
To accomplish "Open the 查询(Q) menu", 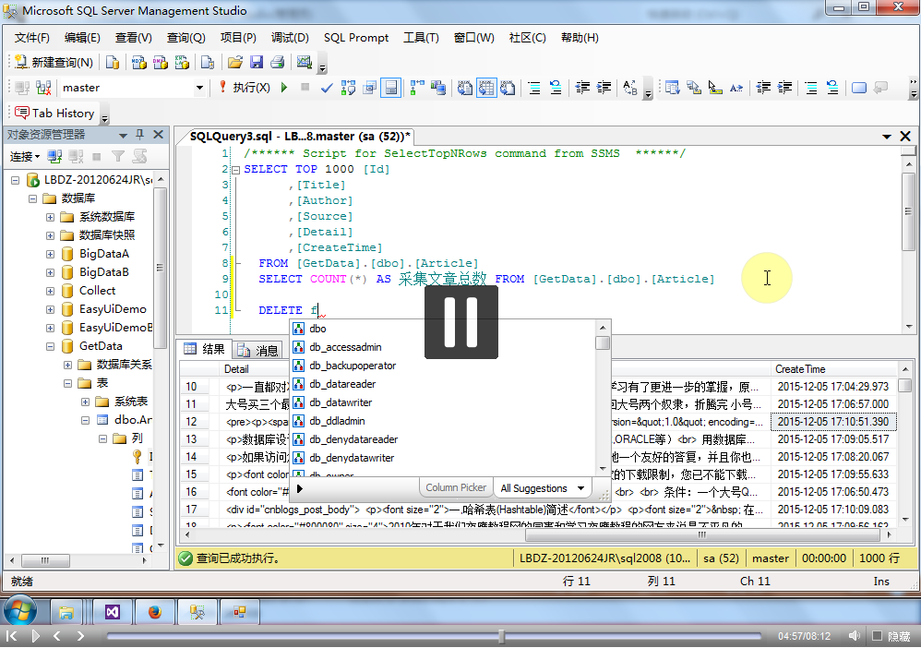I will 185,38.
